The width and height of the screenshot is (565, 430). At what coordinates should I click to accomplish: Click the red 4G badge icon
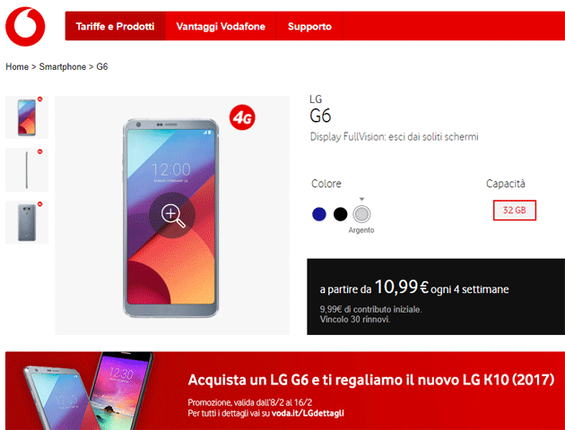242,117
